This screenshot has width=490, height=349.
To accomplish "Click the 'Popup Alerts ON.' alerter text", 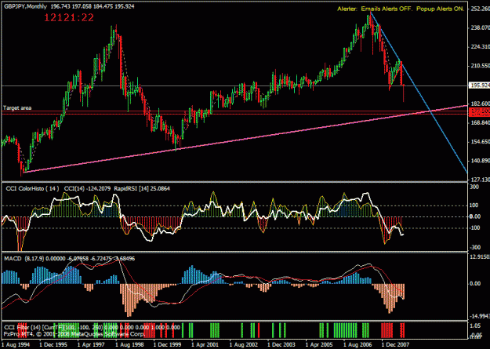I will pyautogui.click(x=441, y=9).
